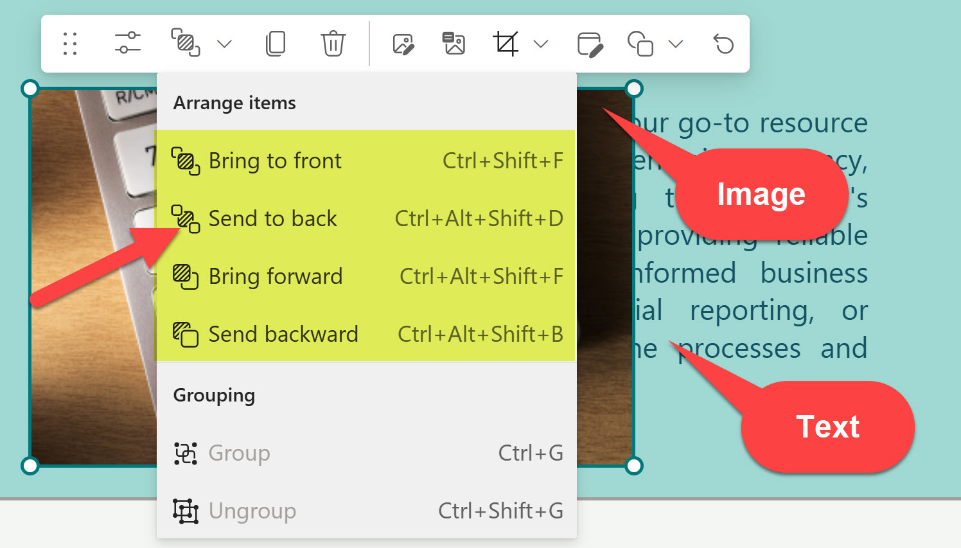Click the top-left selection handle
961x548 pixels.
pos(30,88)
